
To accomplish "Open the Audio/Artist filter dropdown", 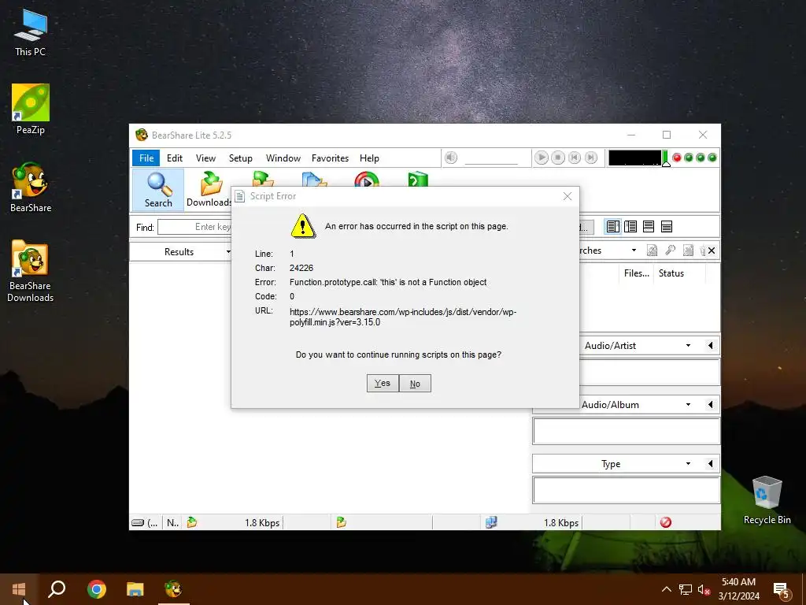I will (x=688, y=346).
